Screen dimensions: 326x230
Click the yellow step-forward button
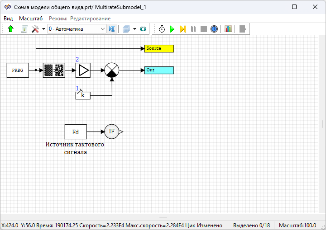click(182, 29)
